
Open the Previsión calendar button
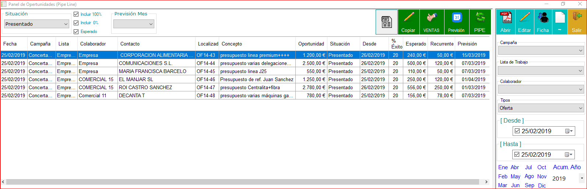click(456, 22)
